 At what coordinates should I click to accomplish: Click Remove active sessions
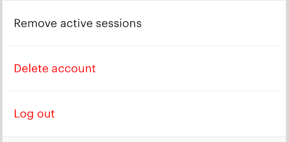tap(144, 23)
